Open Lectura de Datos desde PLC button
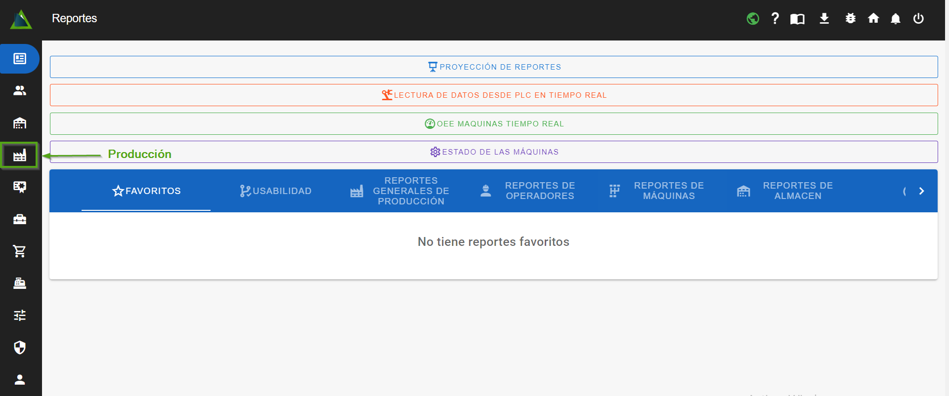 [493, 95]
